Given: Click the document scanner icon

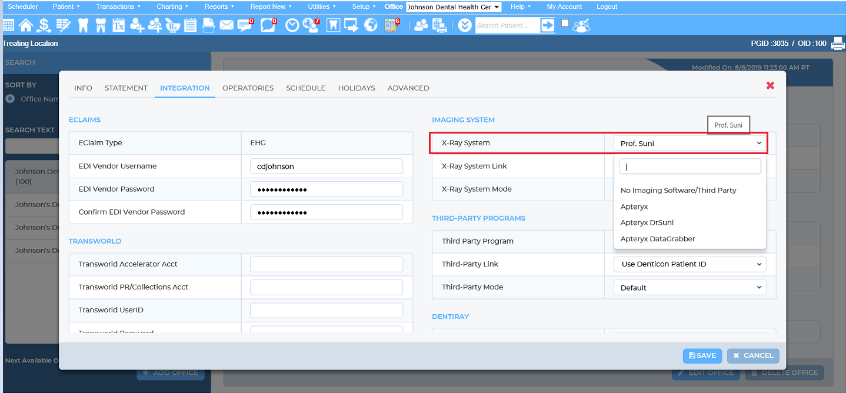Looking at the screenshot, I should (208, 25).
